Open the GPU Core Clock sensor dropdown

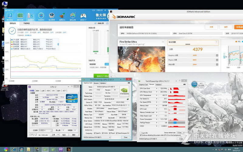click(156, 88)
